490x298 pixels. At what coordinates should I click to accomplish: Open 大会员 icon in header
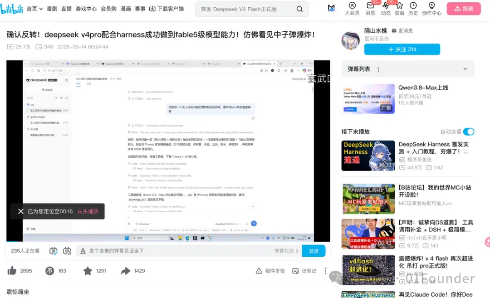tap(352, 9)
